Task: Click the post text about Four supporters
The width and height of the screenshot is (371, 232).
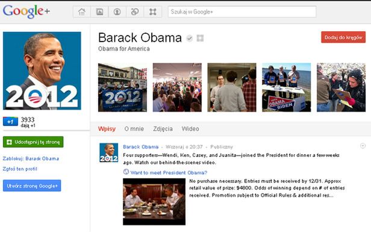Action: tap(231, 159)
